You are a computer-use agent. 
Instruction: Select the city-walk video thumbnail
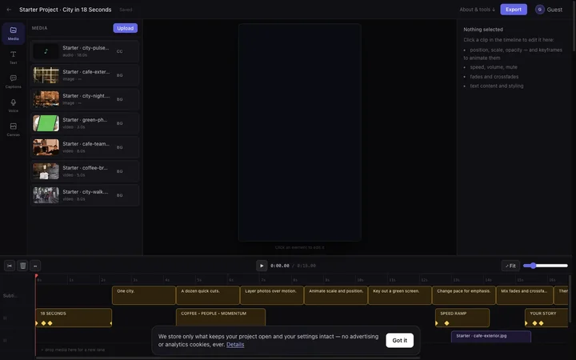46,195
